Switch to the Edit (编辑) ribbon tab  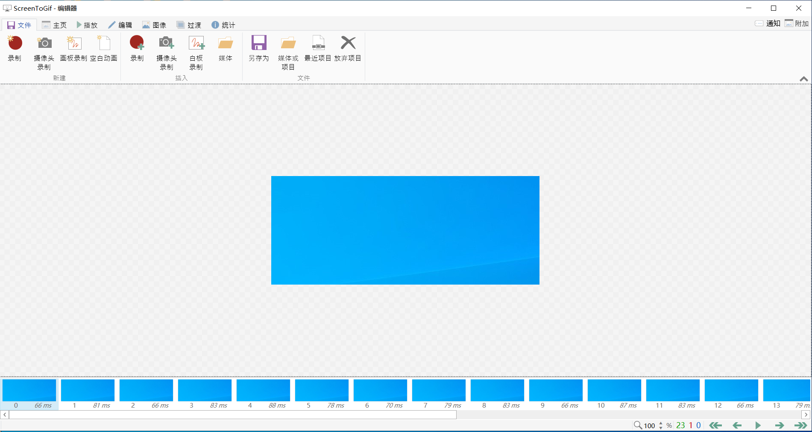coord(120,25)
